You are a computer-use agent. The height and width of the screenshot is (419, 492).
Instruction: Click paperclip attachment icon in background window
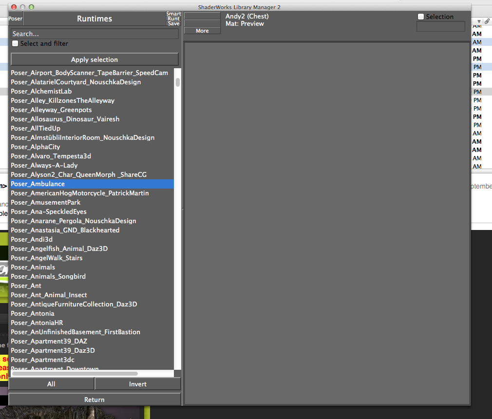[x=487, y=21]
